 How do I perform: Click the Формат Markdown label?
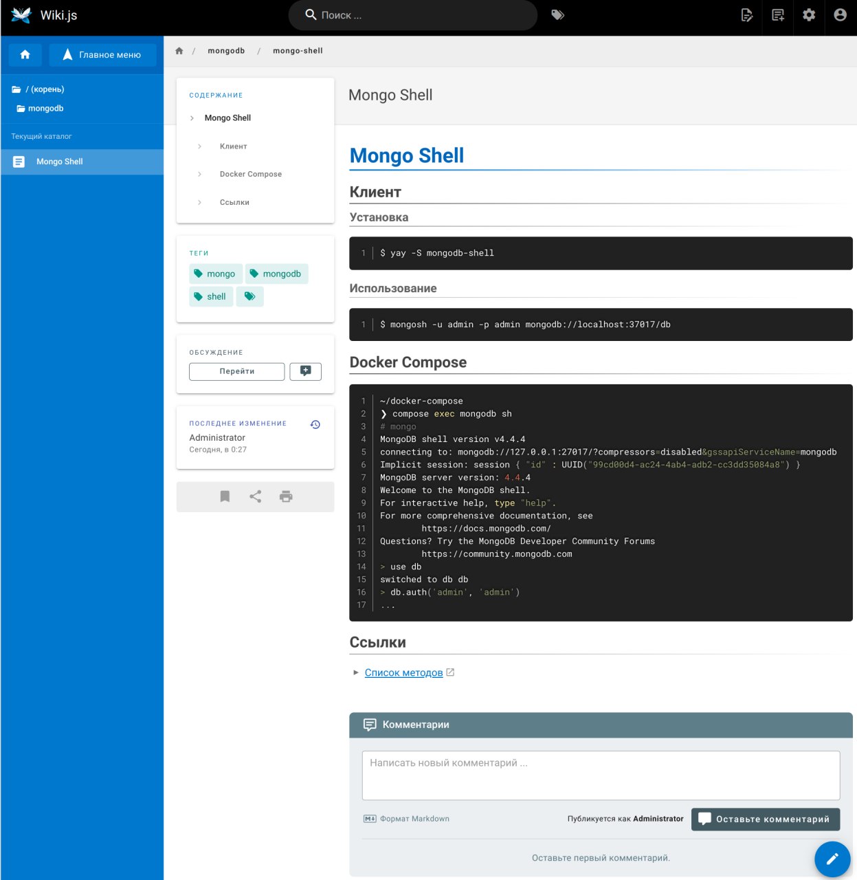414,819
